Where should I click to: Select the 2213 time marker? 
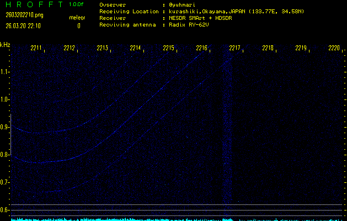(x=103, y=49)
